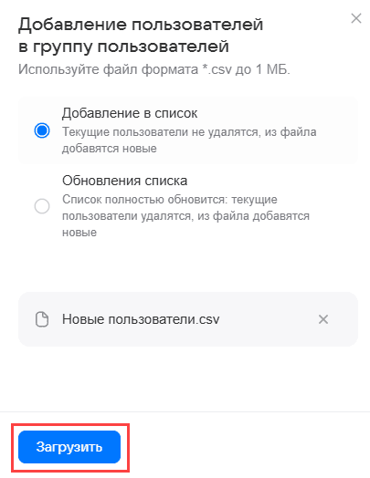Click the dialog title Добавление пользователей

click(x=141, y=25)
